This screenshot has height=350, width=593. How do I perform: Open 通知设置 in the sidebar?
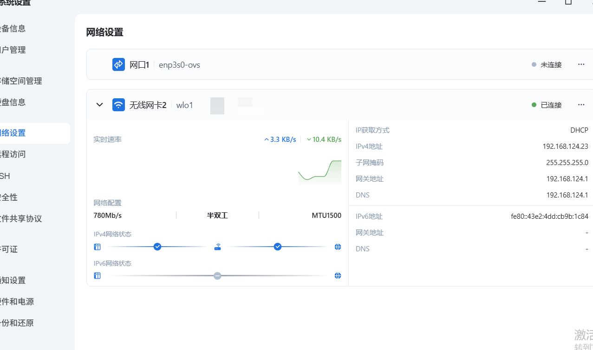tap(14, 280)
